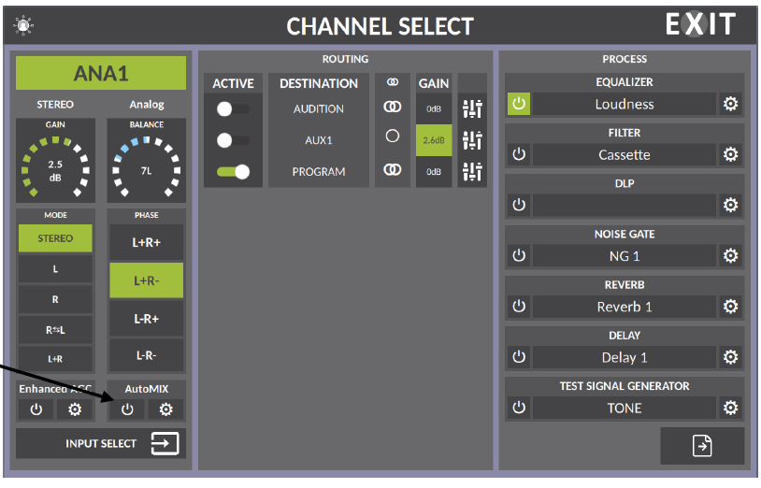Disable PROGRAM routing active switch
The width and height of the screenshot is (761, 488).
pyautogui.click(x=233, y=172)
